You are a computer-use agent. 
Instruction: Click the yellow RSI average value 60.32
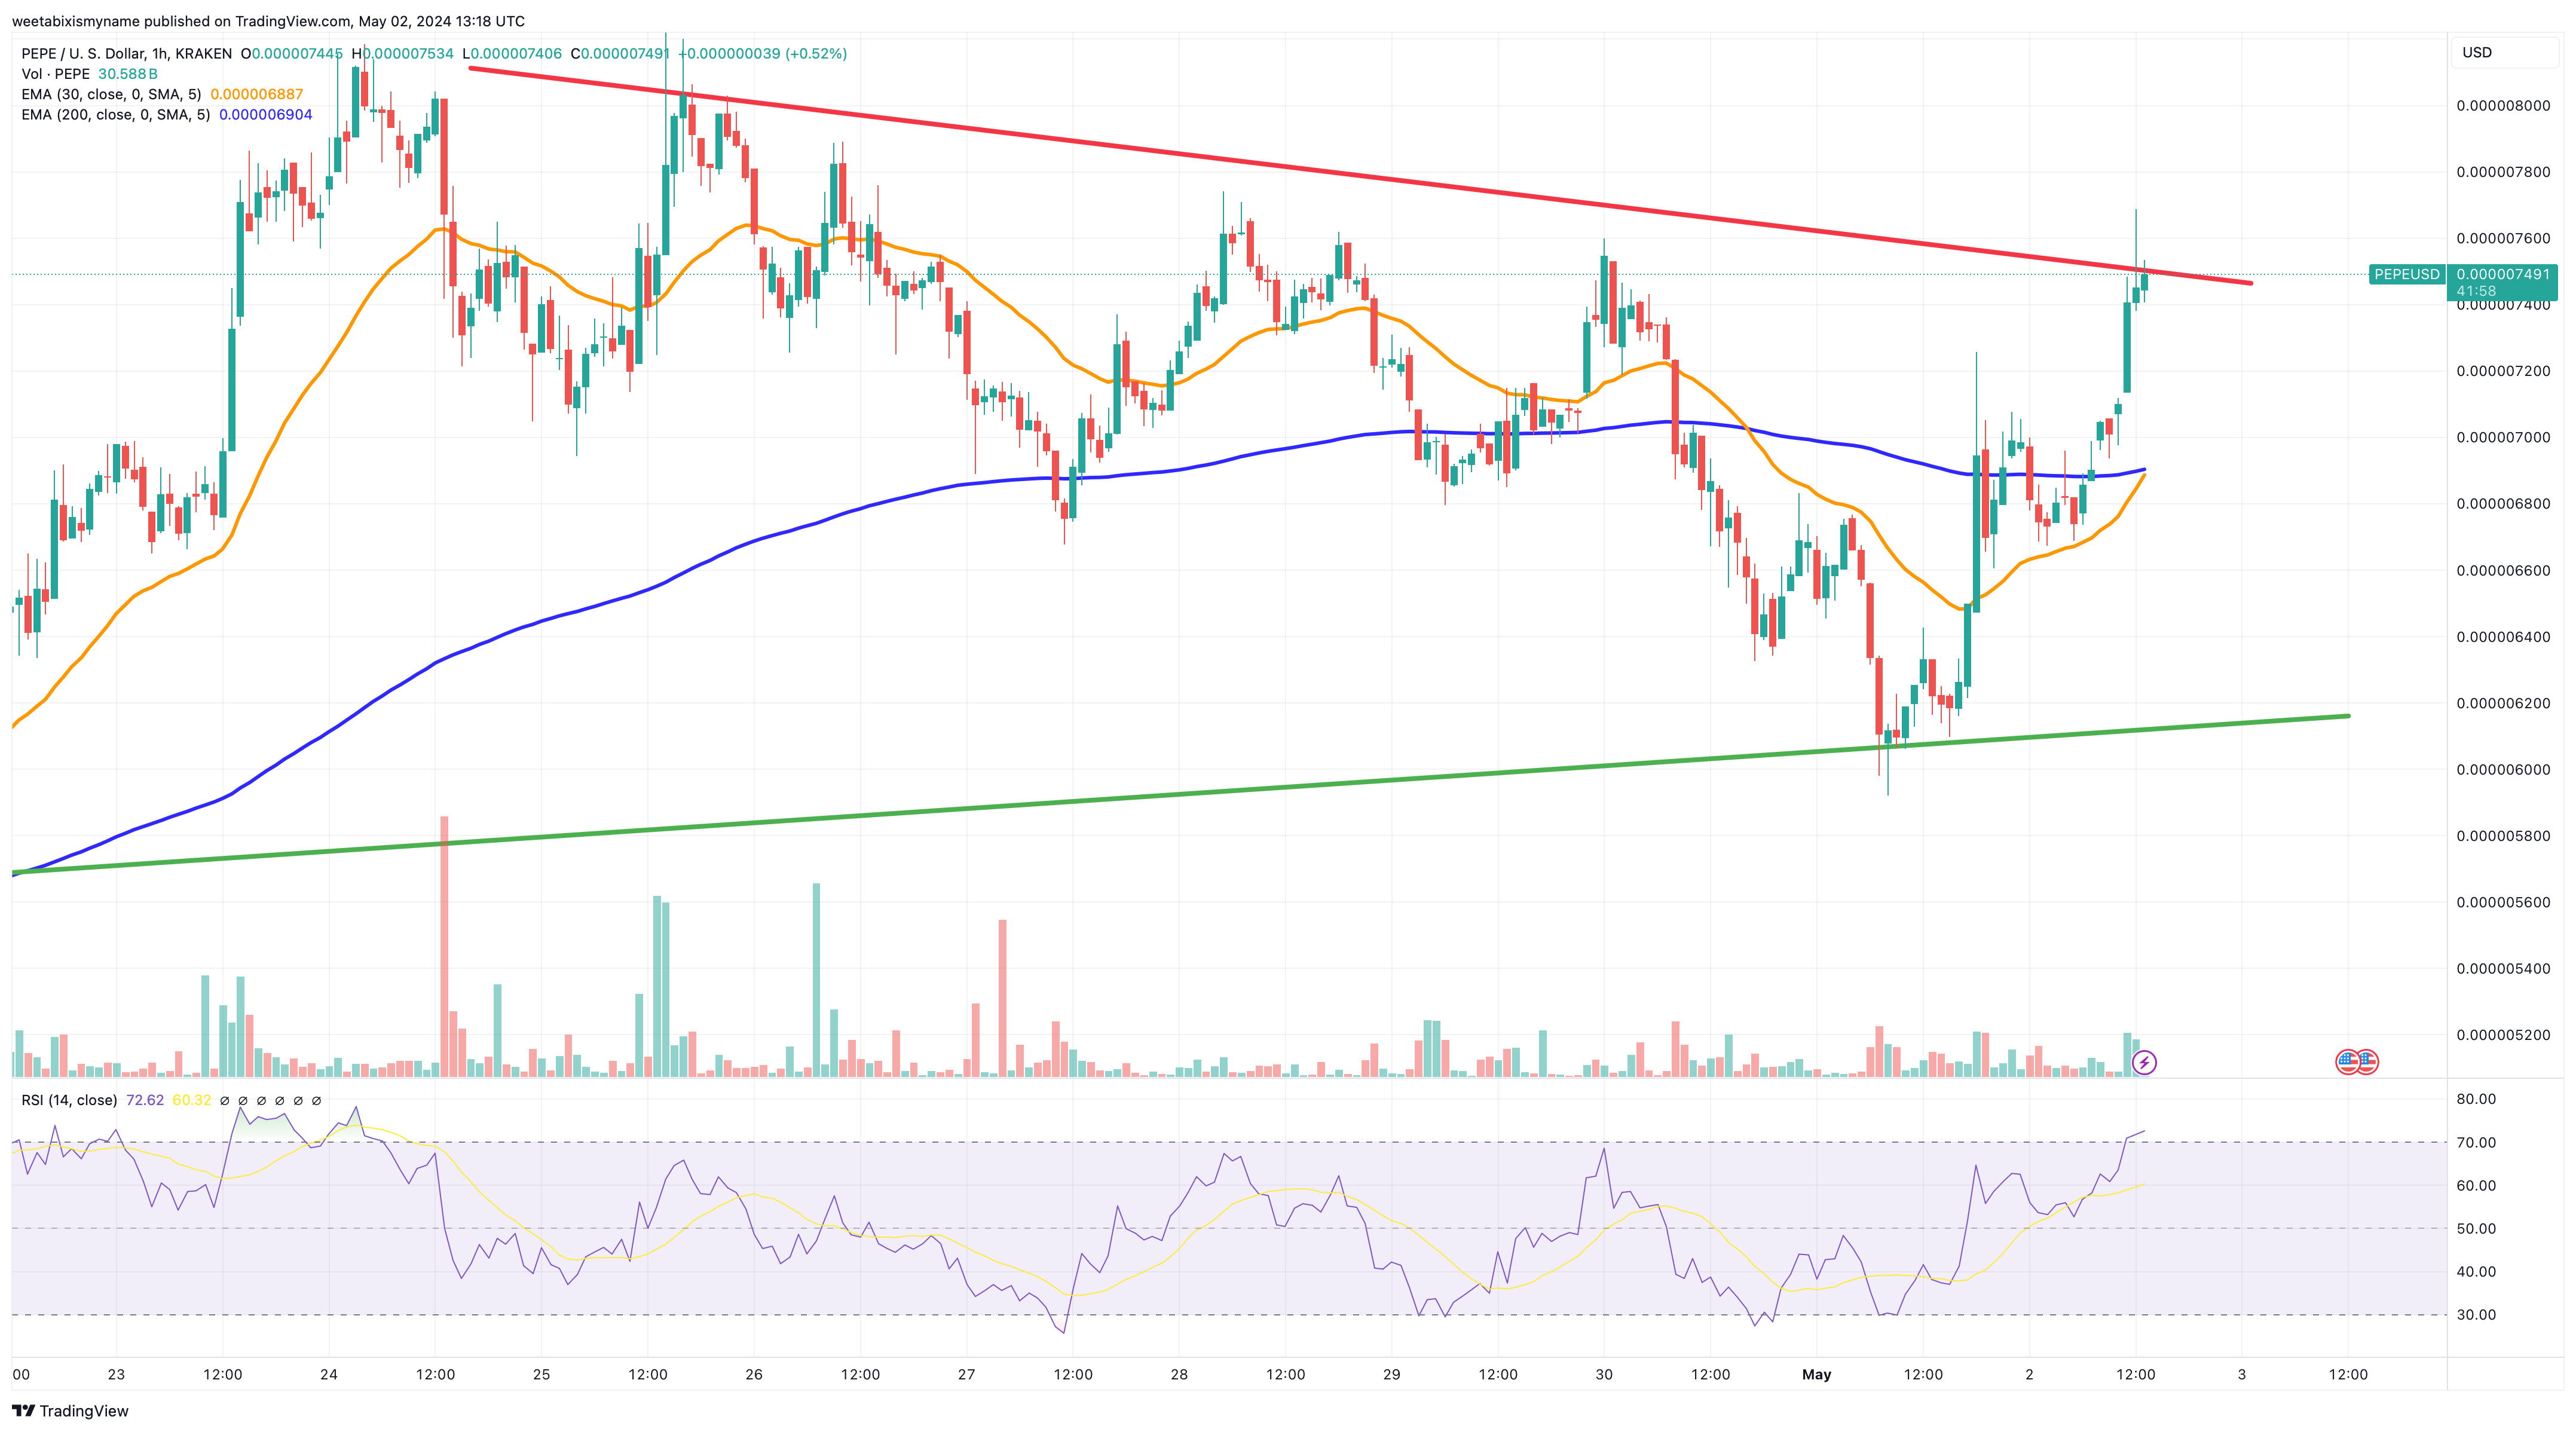[x=192, y=1100]
